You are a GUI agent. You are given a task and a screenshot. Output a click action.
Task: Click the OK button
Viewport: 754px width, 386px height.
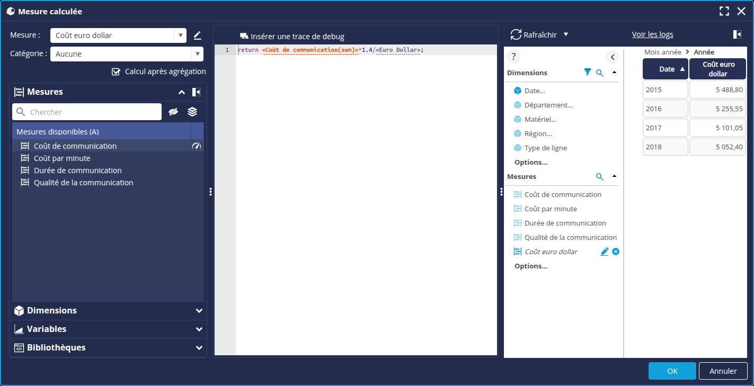pyautogui.click(x=672, y=371)
